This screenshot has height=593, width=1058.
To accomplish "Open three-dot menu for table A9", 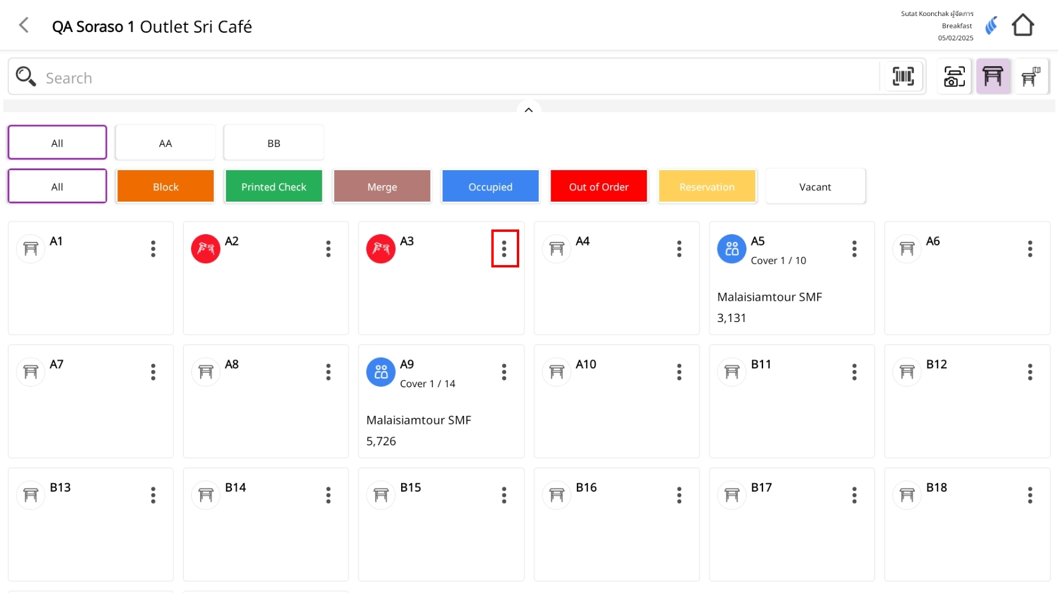I will [x=504, y=372].
